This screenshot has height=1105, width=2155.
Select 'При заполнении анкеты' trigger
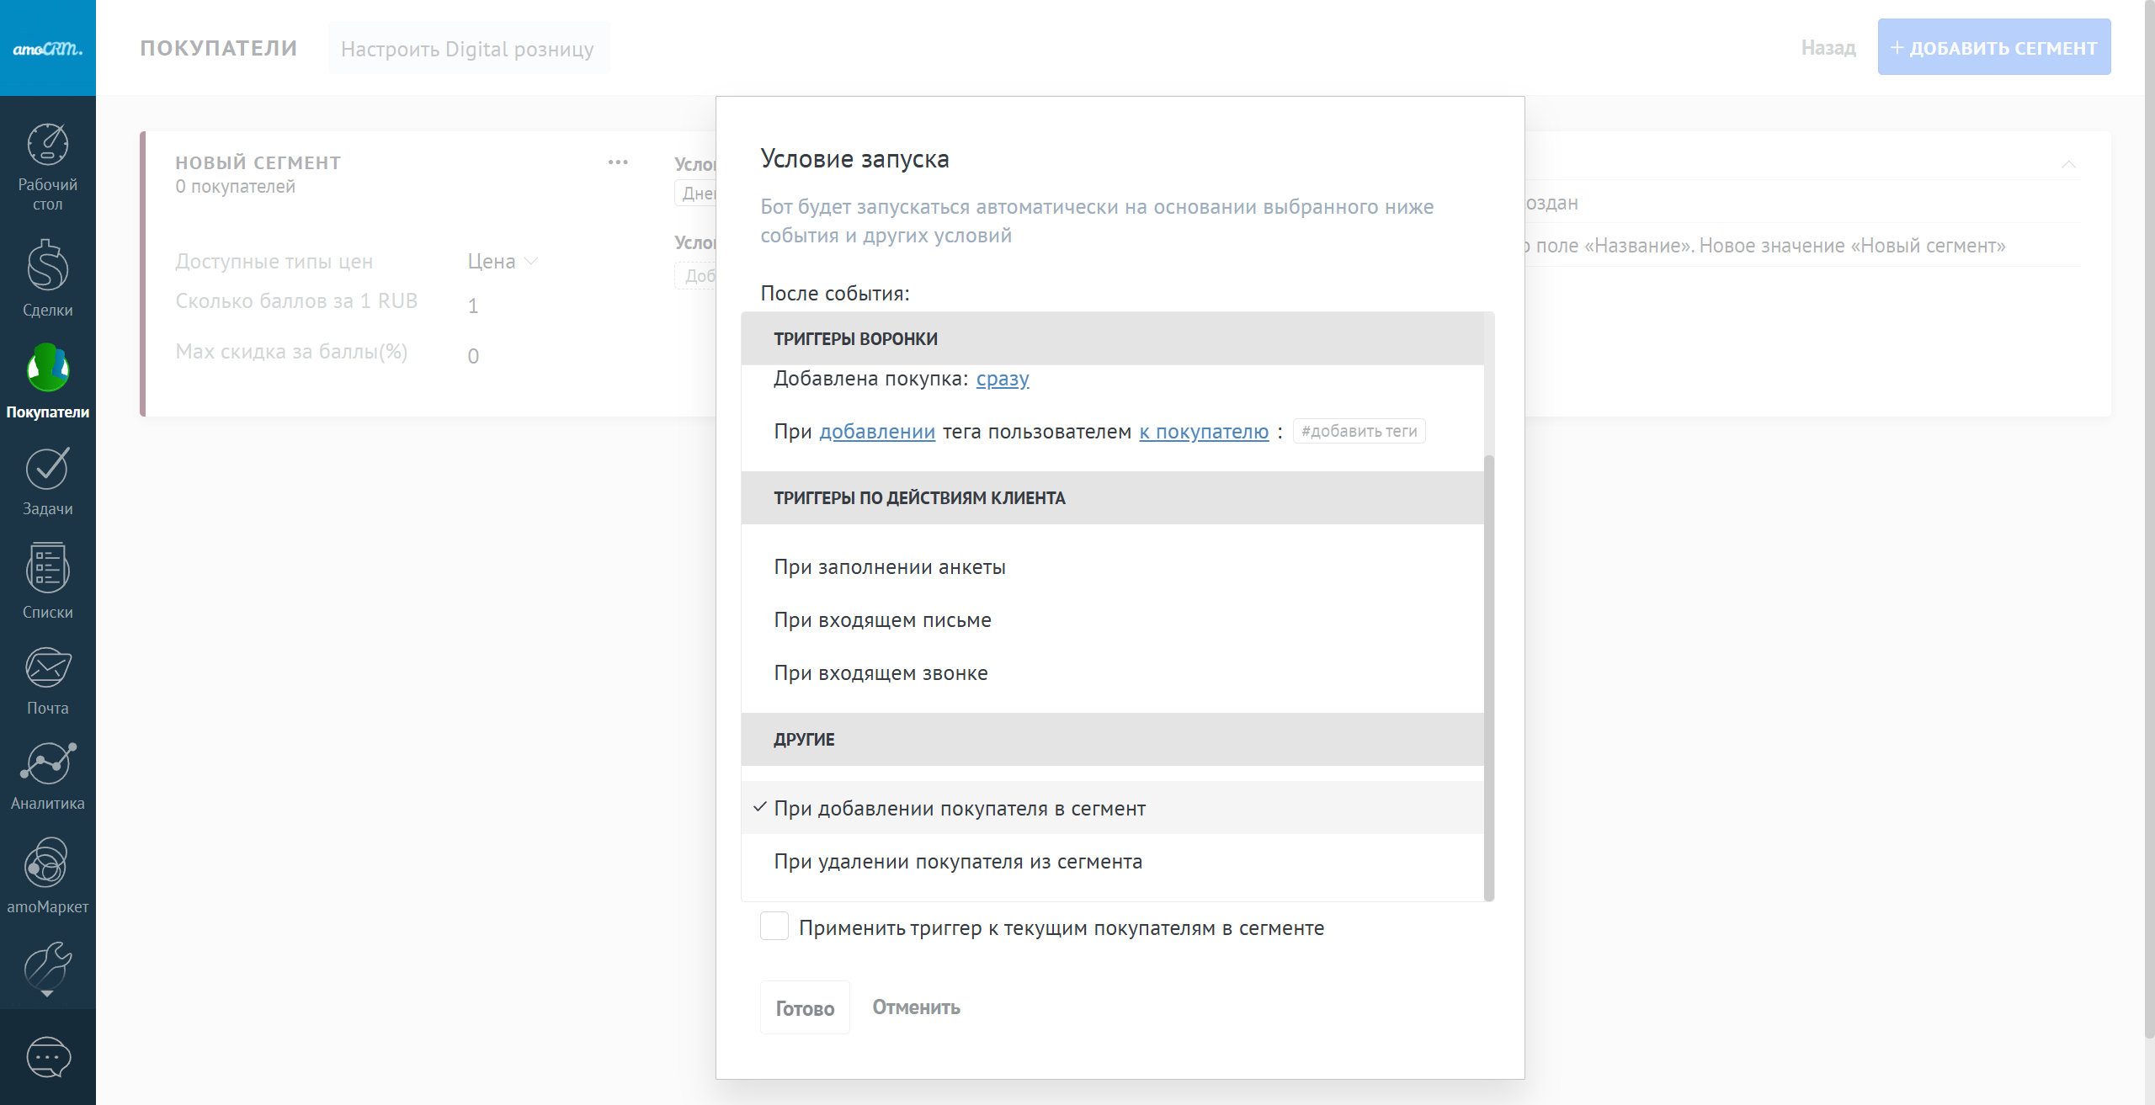point(890,567)
